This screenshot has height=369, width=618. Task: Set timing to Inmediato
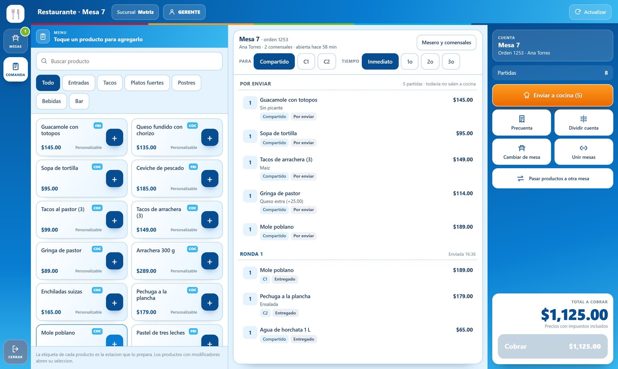pyautogui.click(x=380, y=61)
